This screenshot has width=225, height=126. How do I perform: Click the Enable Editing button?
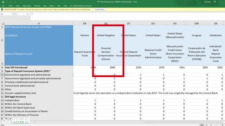click(99, 9)
